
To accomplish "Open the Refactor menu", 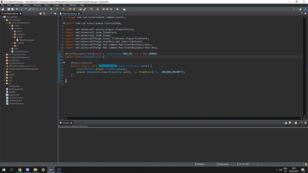I will pos(26,5).
